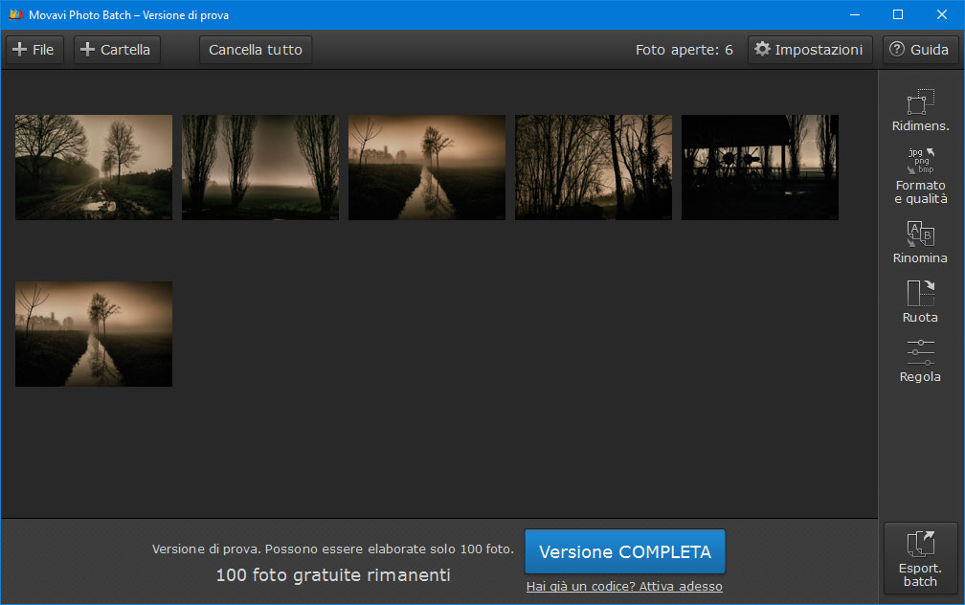The height and width of the screenshot is (605, 965).
Task: Open Formato e qualità panel
Action: [x=920, y=175]
